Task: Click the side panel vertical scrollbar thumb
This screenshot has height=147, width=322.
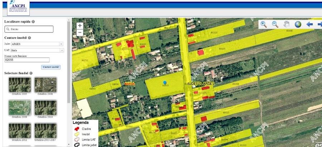Action: (x=69, y=62)
